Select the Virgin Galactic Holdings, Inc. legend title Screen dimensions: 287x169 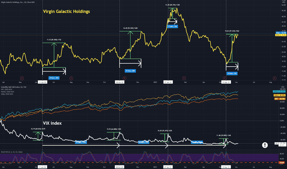click(18, 2)
